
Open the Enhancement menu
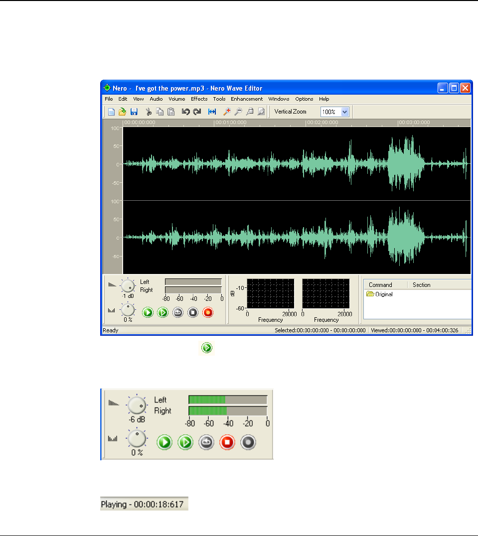tap(247, 99)
